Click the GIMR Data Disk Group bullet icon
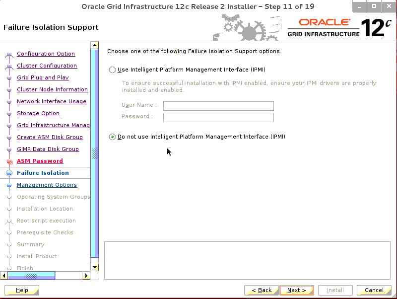The image size is (397, 299). click(x=9, y=149)
